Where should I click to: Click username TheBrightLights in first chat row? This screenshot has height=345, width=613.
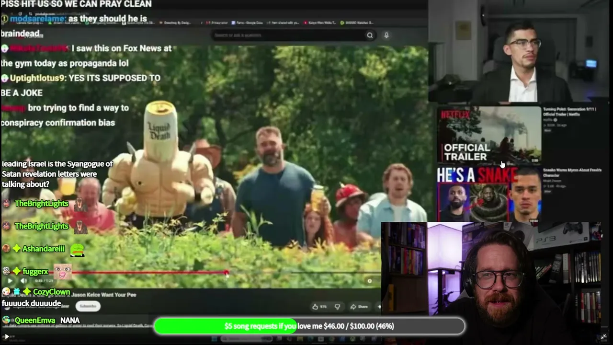tap(41, 204)
